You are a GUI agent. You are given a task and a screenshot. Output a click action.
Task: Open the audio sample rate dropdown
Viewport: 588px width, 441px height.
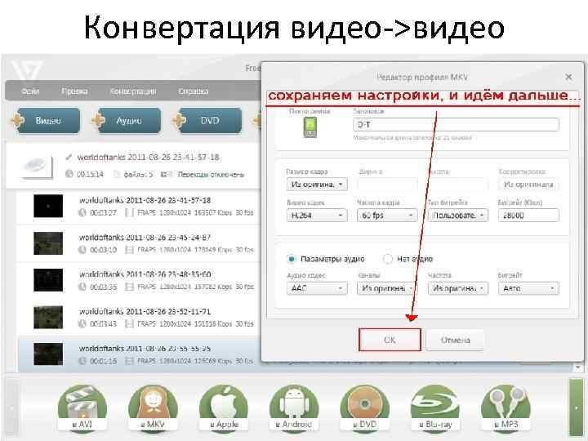tap(458, 288)
